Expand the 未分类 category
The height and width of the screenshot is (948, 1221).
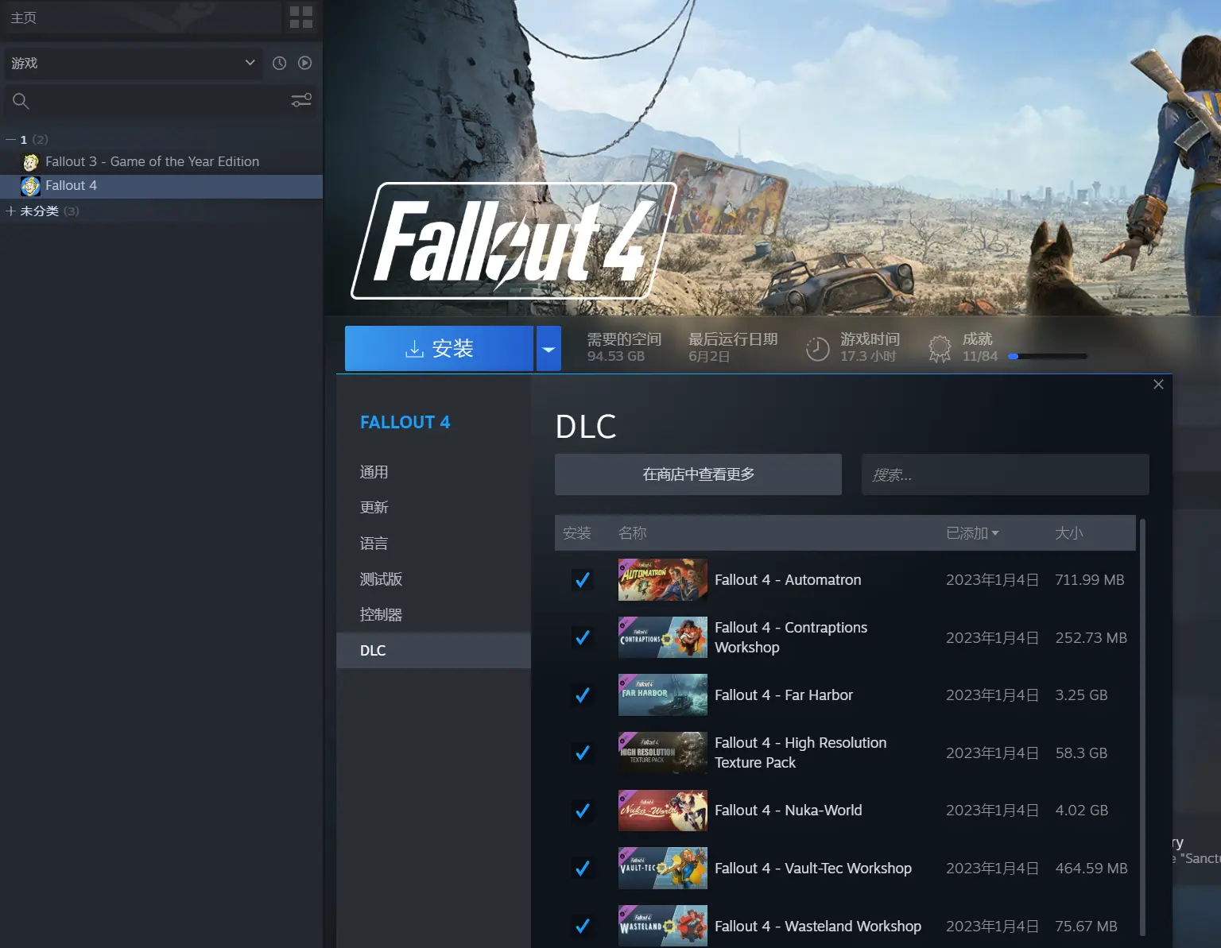10,211
